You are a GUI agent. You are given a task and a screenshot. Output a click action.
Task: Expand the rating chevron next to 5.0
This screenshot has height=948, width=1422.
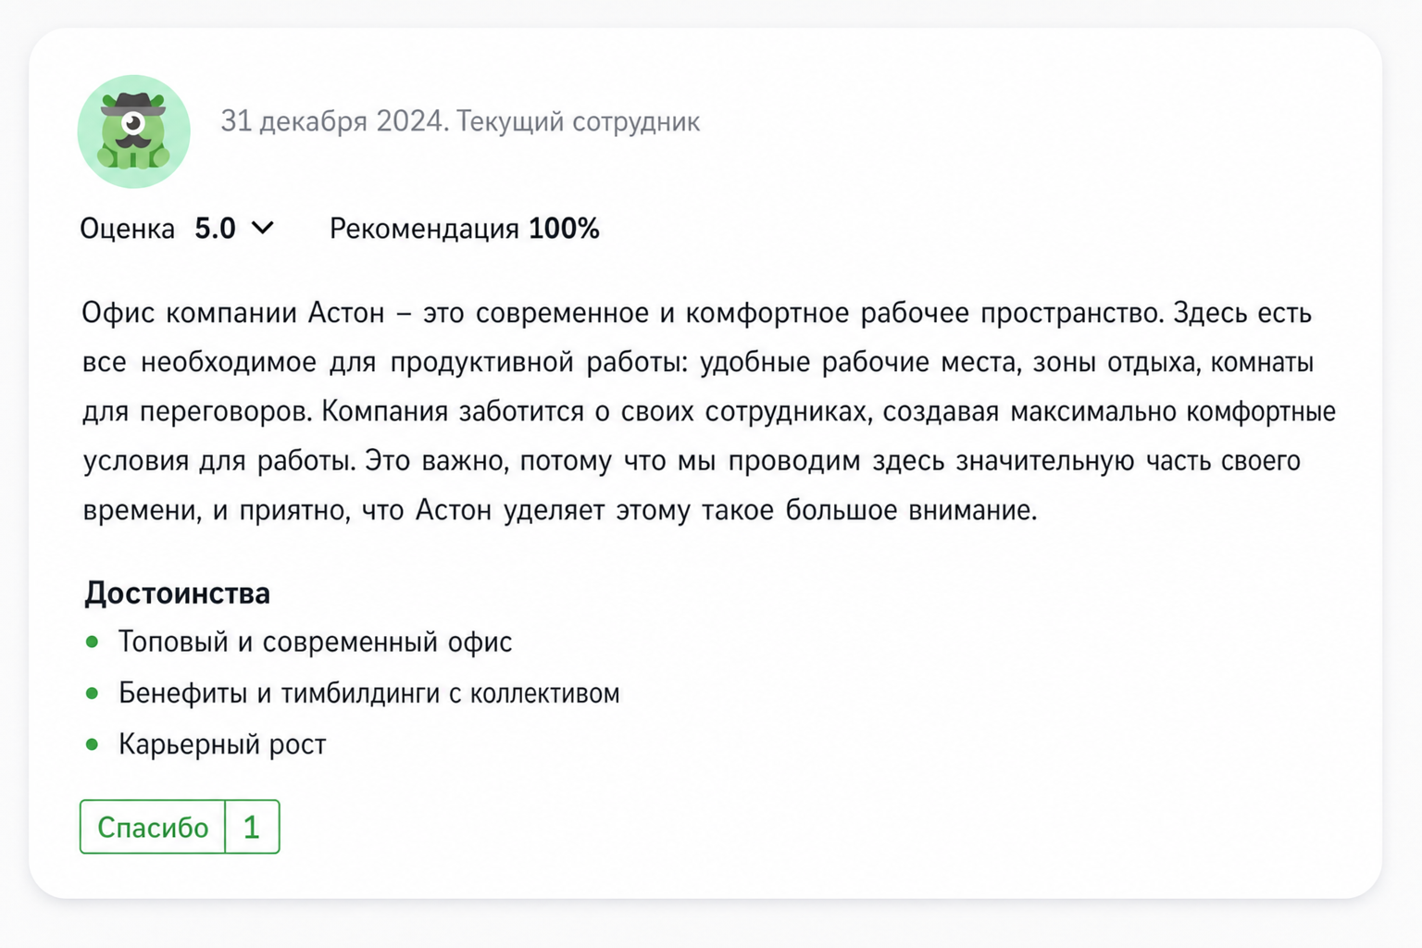(x=263, y=228)
